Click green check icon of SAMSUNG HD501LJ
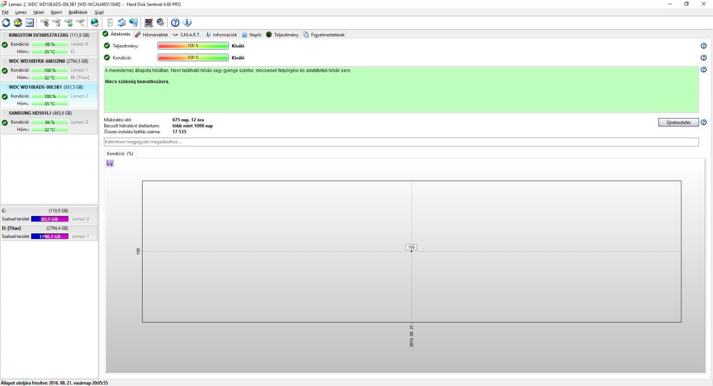713x386 pixels. [5, 123]
